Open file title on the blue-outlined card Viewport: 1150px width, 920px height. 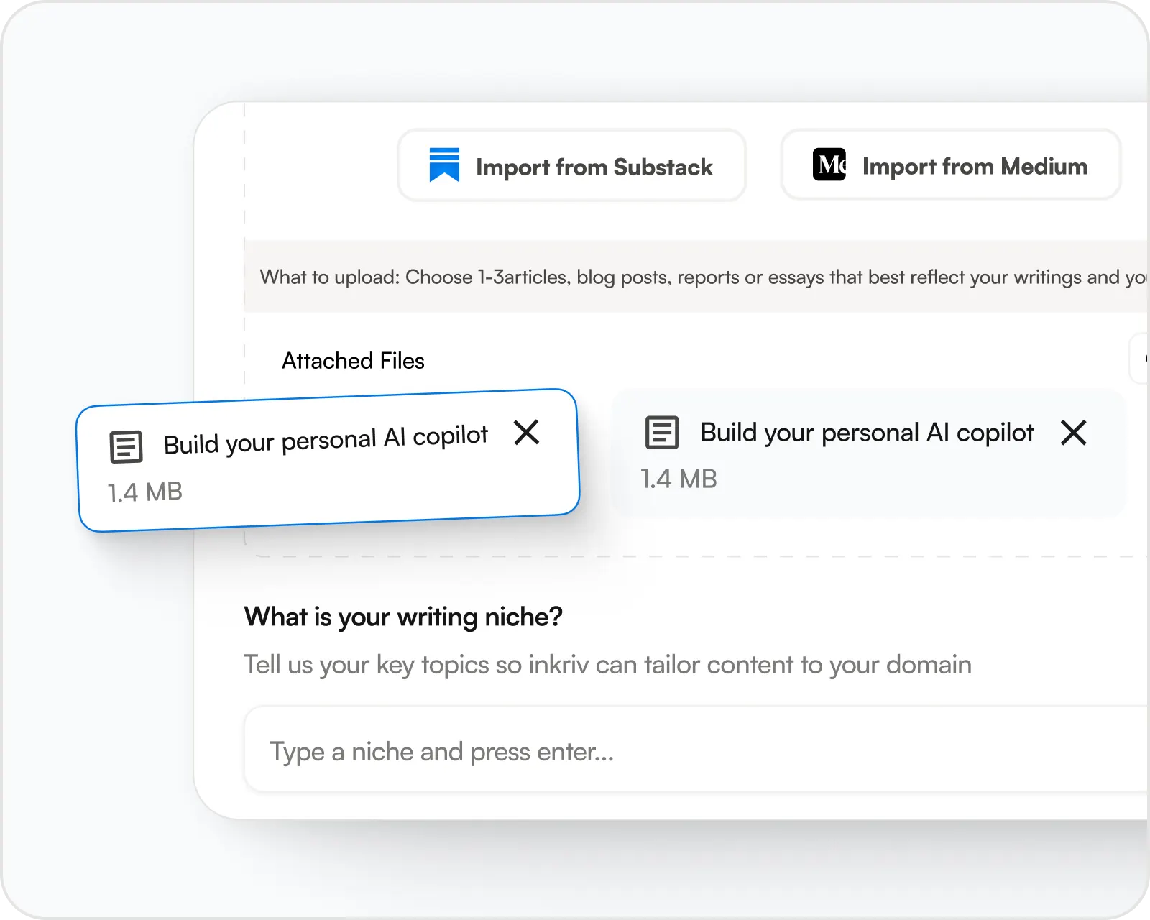click(x=326, y=439)
